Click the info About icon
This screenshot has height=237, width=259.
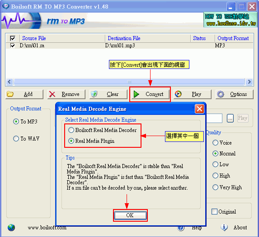[x=224, y=227]
